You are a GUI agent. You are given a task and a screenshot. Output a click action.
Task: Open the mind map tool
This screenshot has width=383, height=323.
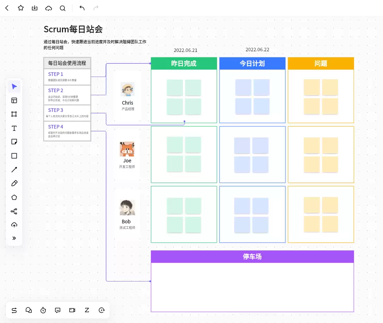pyautogui.click(x=14, y=211)
